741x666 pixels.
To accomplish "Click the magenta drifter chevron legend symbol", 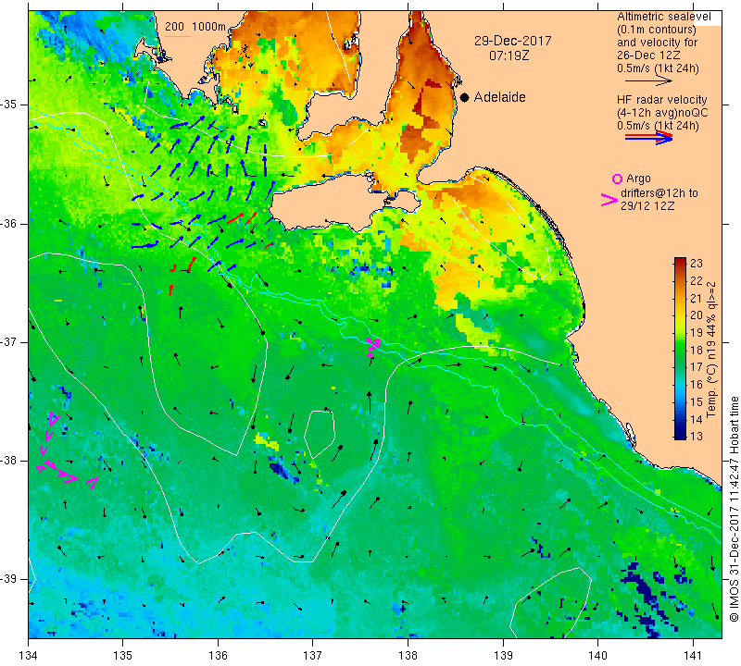I will [x=609, y=200].
